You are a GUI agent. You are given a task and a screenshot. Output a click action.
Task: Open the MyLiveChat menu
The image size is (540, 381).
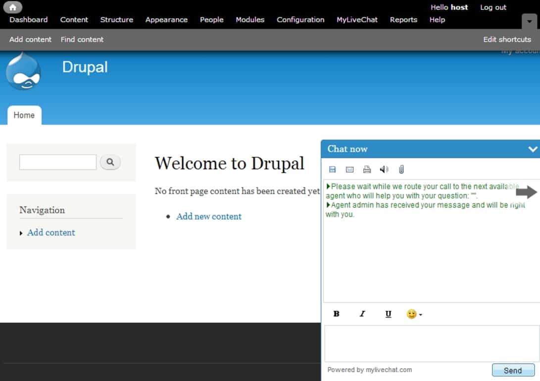point(357,20)
